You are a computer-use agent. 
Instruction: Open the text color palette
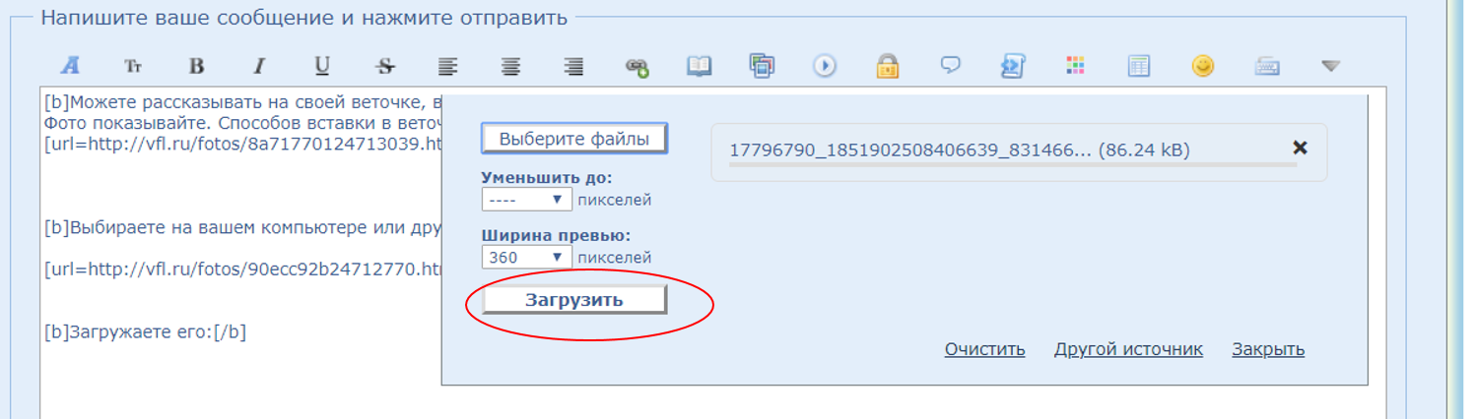coord(1075,66)
